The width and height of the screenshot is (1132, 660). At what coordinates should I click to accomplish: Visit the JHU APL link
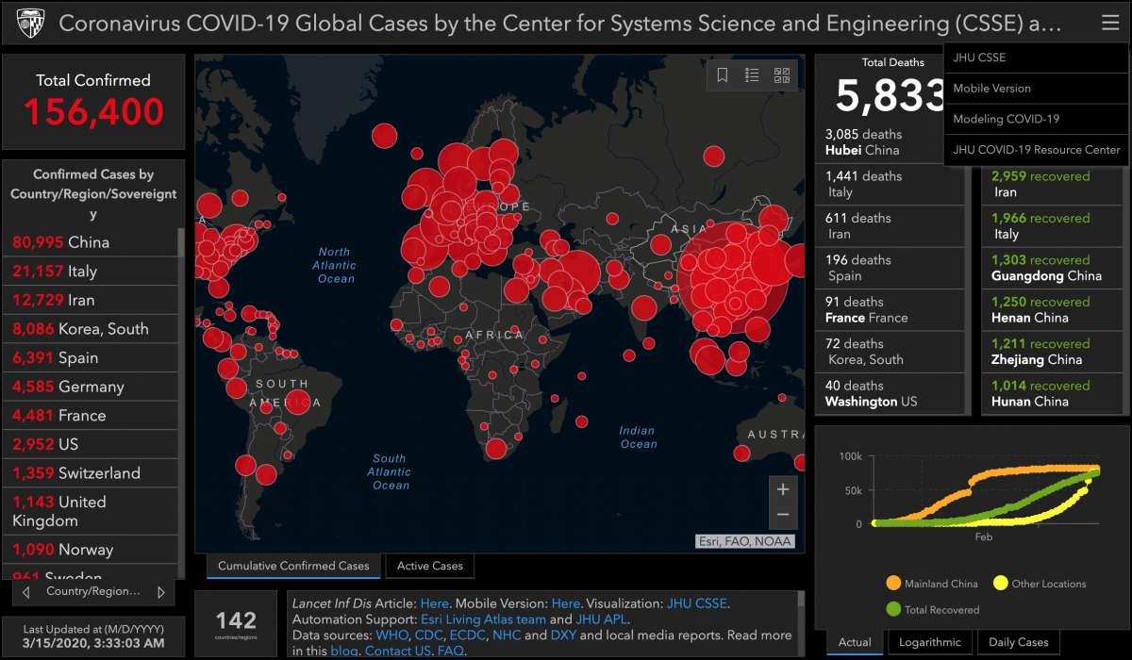coord(602,619)
